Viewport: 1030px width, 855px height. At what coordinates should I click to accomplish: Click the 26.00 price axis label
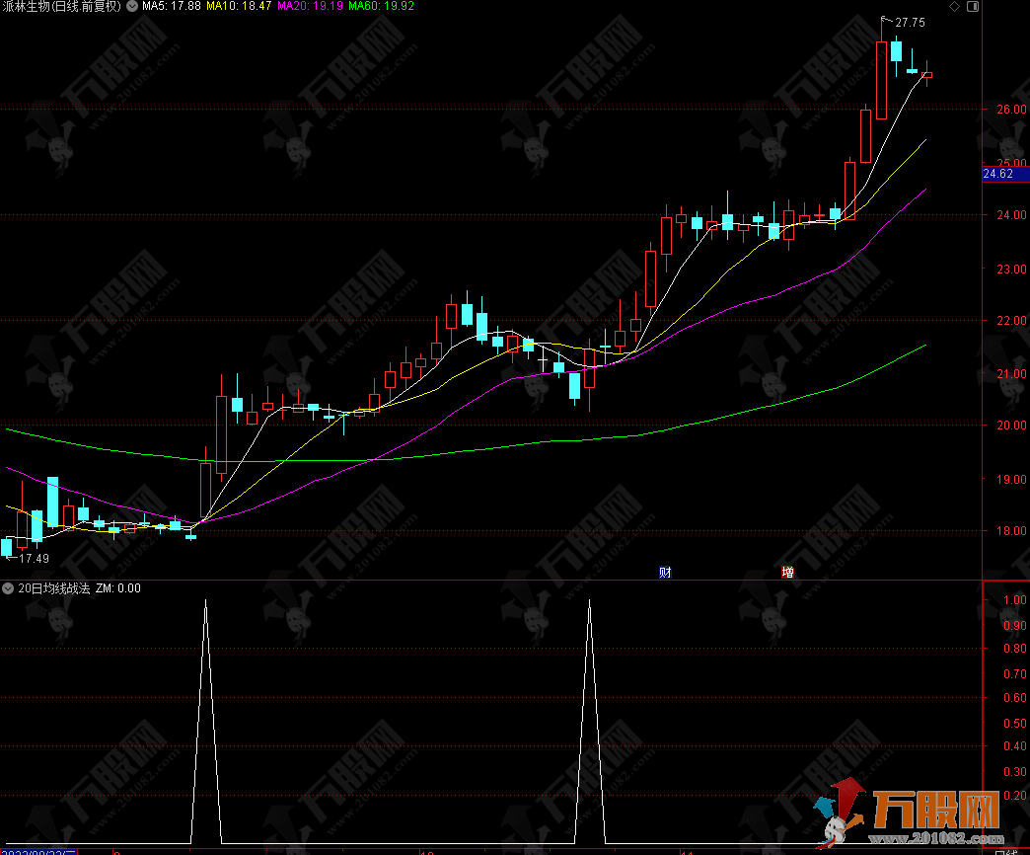coord(1011,109)
